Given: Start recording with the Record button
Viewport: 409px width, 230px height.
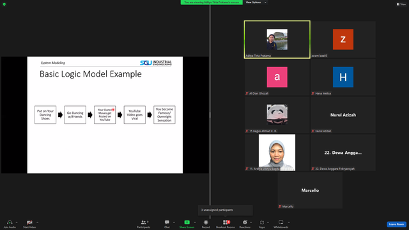Looking at the screenshot, I should point(206,224).
